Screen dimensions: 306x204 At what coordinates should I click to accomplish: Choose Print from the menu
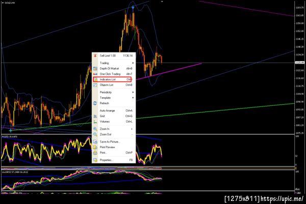tap(114, 153)
